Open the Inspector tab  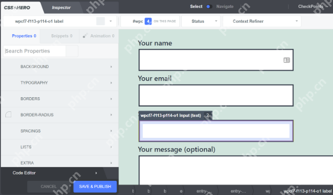tap(61, 8)
